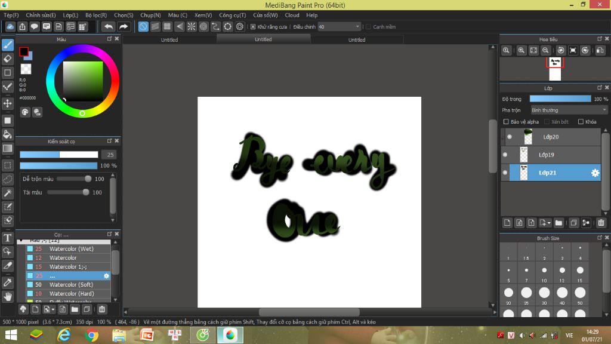The width and height of the screenshot is (611, 344).
Task: Undock the Kiểm soát cọ panel
Action: pyautogui.click(x=110, y=141)
